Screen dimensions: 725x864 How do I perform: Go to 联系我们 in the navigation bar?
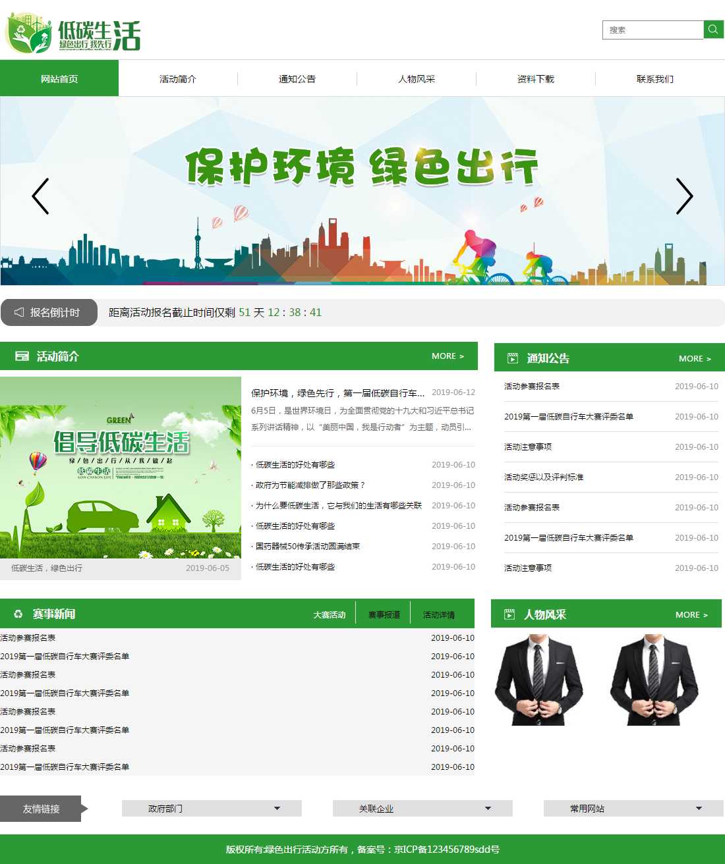pos(654,79)
